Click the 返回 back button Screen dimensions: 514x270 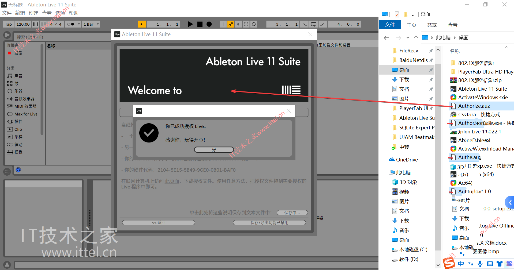(159, 222)
